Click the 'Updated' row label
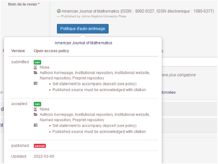 pyautogui.click(x=19, y=156)
